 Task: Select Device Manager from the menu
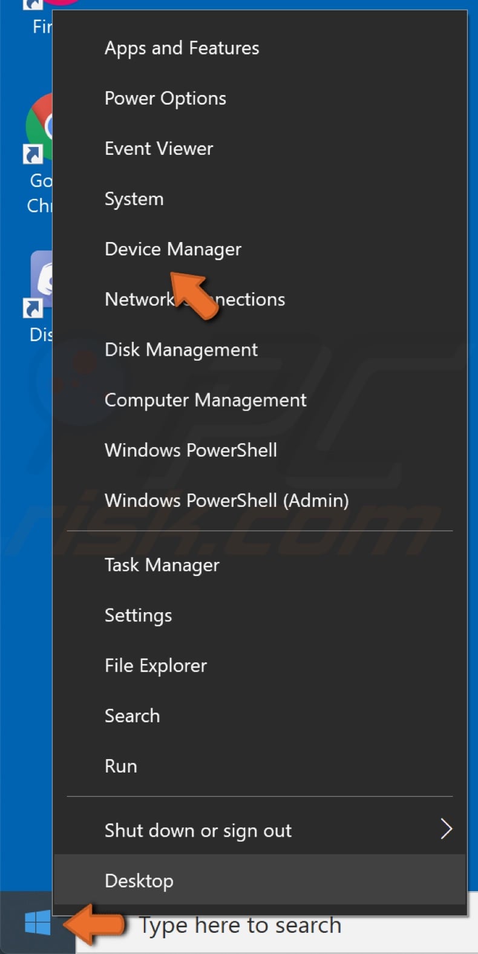point(173,249)
